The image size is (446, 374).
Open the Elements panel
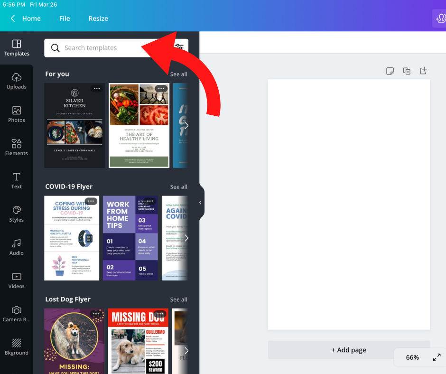[x=17, y=148]
